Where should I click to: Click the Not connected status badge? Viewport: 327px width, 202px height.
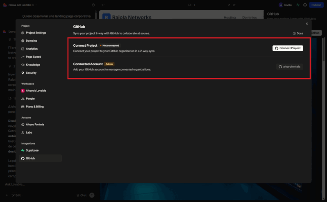click(109, 45)
